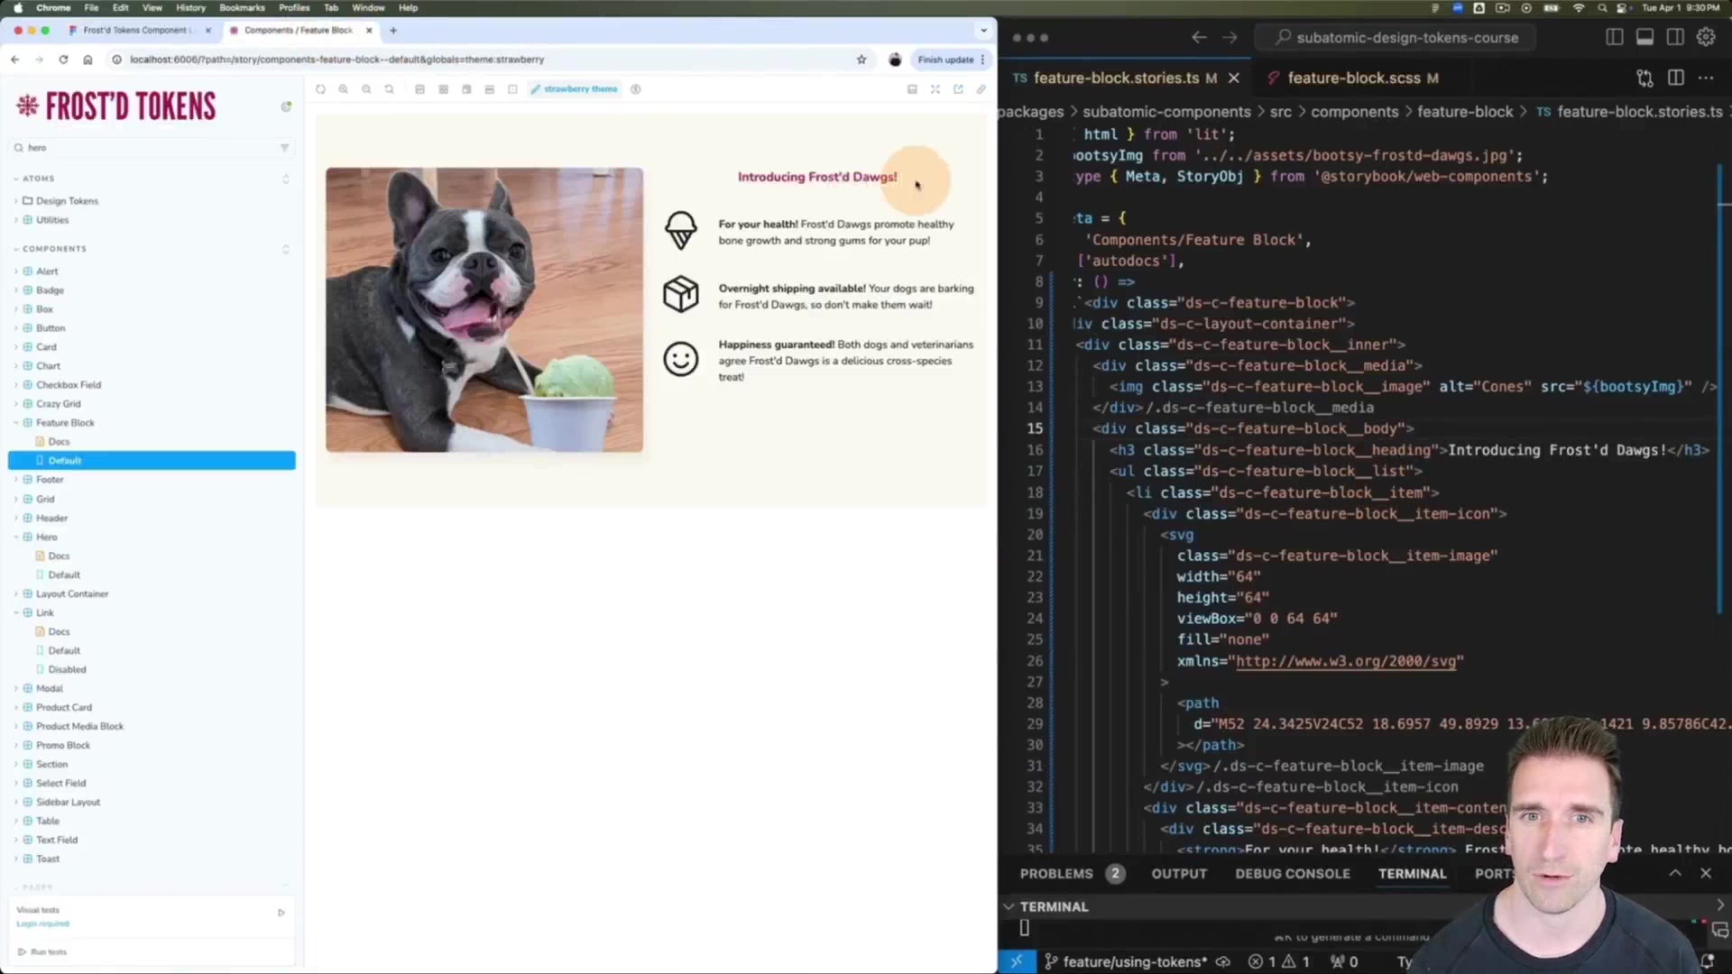
Task: Copy the story canvas link
Action: [981, 89]
